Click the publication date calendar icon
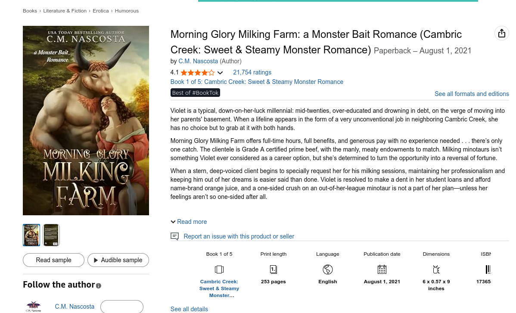Screen dimensions: 516x313 pyautogui.click(x=382, y=270)
